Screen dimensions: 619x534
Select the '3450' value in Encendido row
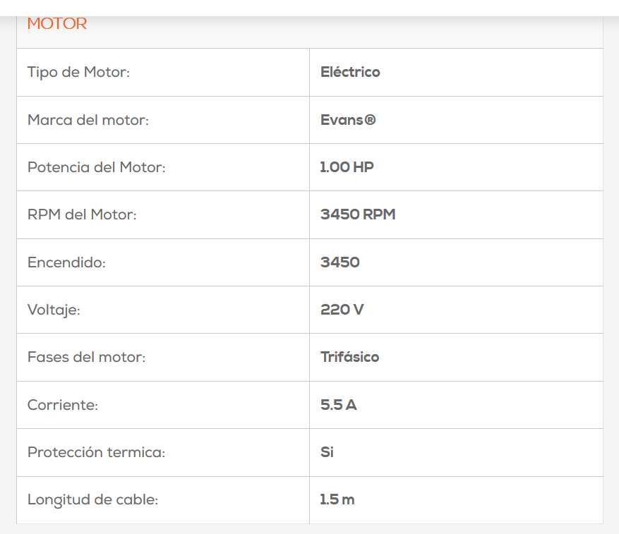[339, 262]
